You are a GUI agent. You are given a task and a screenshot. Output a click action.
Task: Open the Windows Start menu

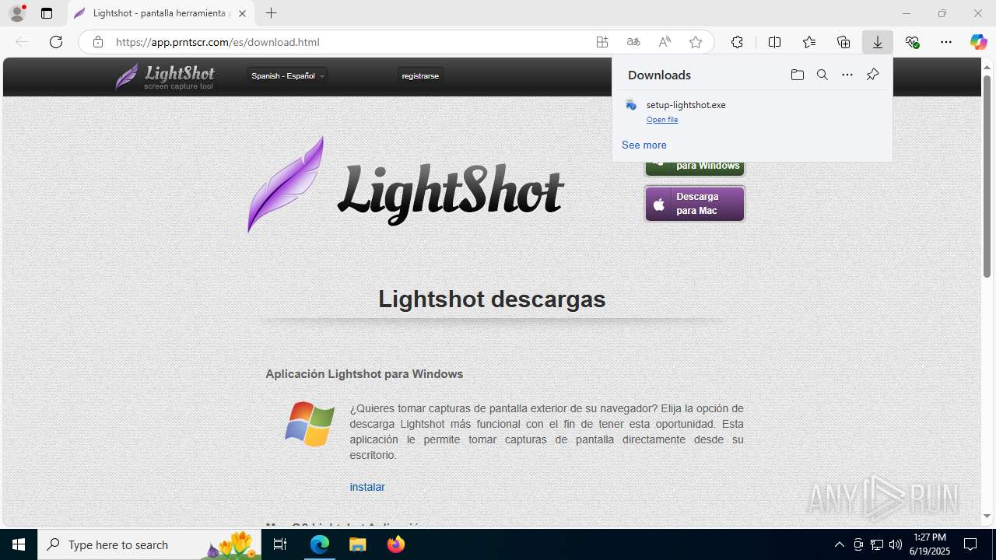tap(19, 544)
